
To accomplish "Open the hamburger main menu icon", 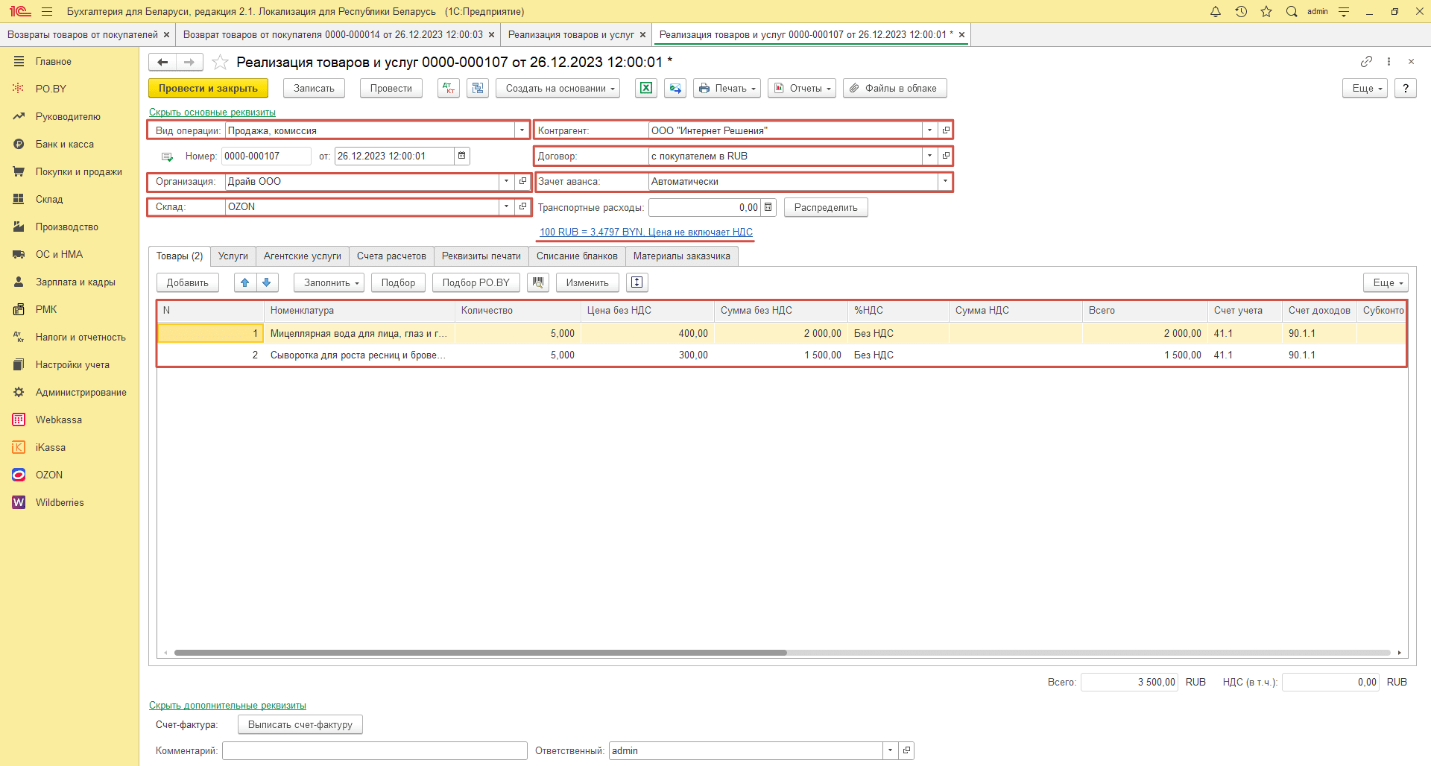I will pos(47,11).
